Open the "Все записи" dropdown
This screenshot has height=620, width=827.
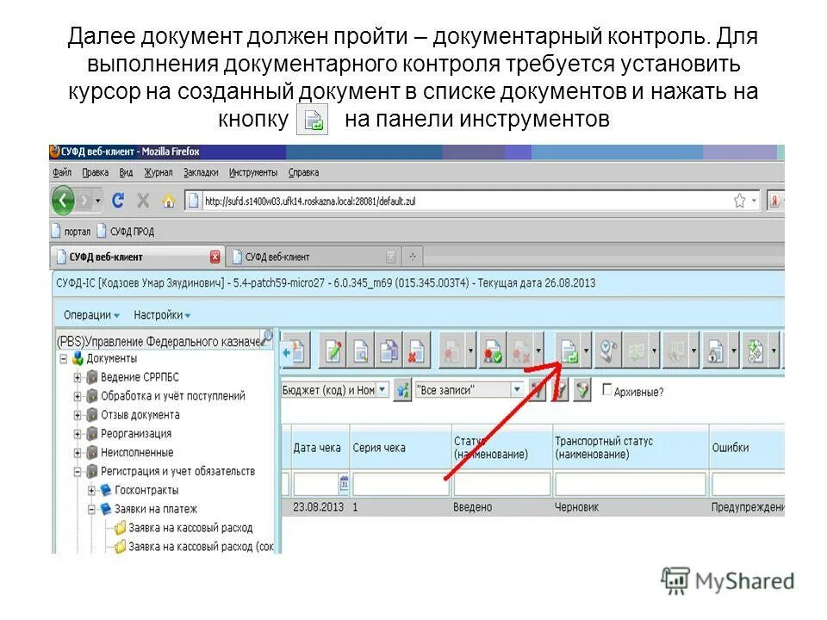coord(517,389)
